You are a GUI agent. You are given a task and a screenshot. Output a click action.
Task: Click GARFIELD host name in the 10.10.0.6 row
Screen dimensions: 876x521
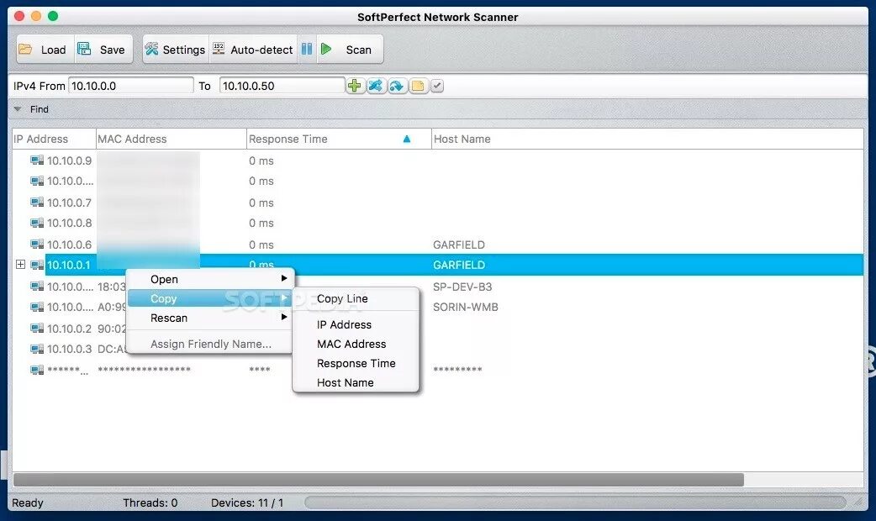(x=459, y=245)
